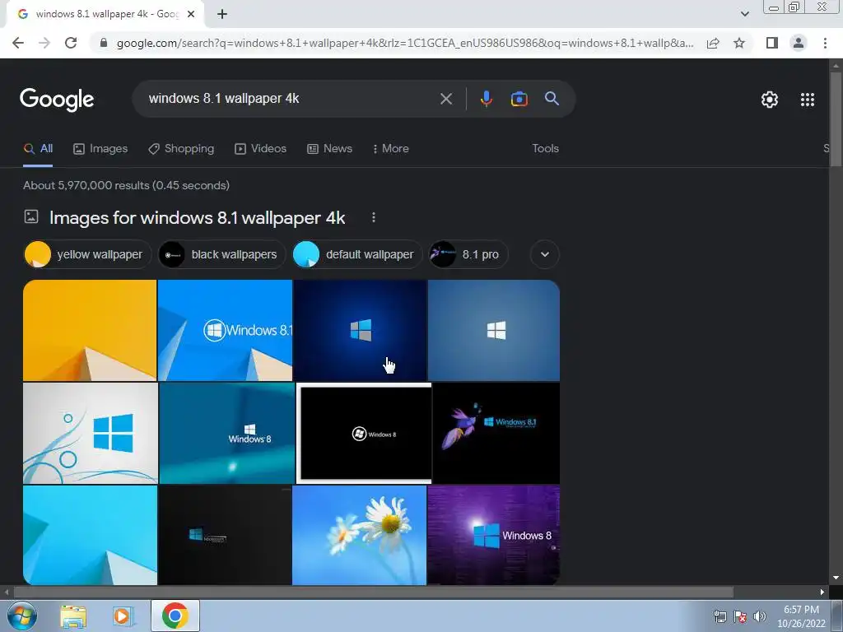Open the teal Windows 8 wallpaper thumbnail
Viewport: 843px width, 632px height.
click(227, 433)
